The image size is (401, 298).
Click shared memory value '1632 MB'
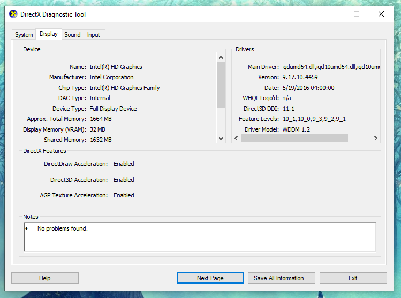click(101, 140)
